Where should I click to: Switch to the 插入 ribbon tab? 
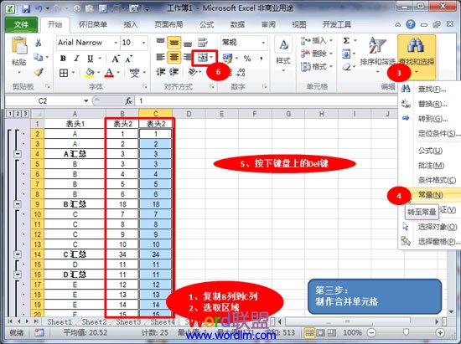131,24
